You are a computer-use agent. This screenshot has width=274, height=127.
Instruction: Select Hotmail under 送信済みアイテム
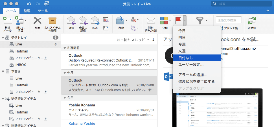pos(30,112)
